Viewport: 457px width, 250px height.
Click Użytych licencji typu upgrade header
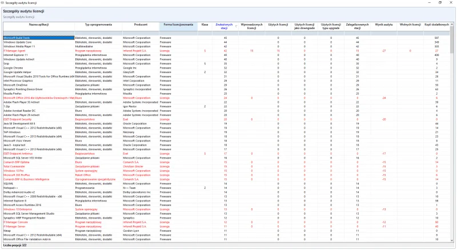tap(331, 26)
